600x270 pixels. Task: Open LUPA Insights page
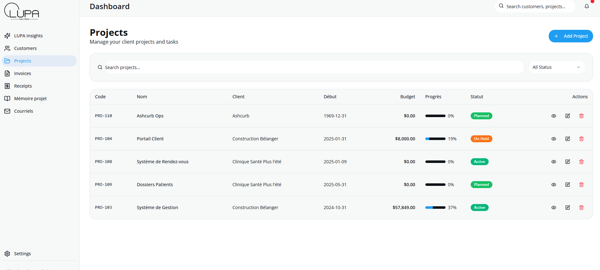[x=28, y=36]
